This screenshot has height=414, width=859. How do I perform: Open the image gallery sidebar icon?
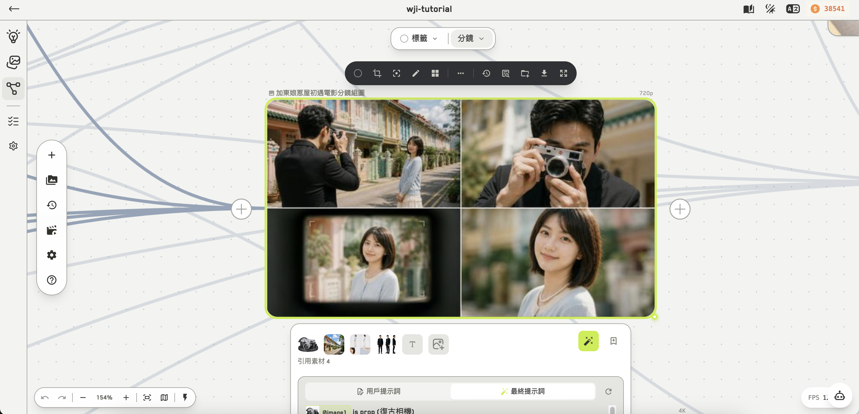pos(13,62)
